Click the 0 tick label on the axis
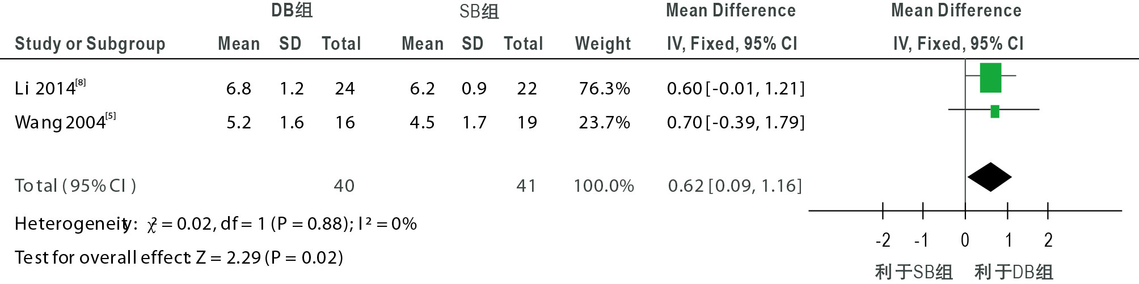The height and width of the screenshot is (284, 1139). click(965, 240)
